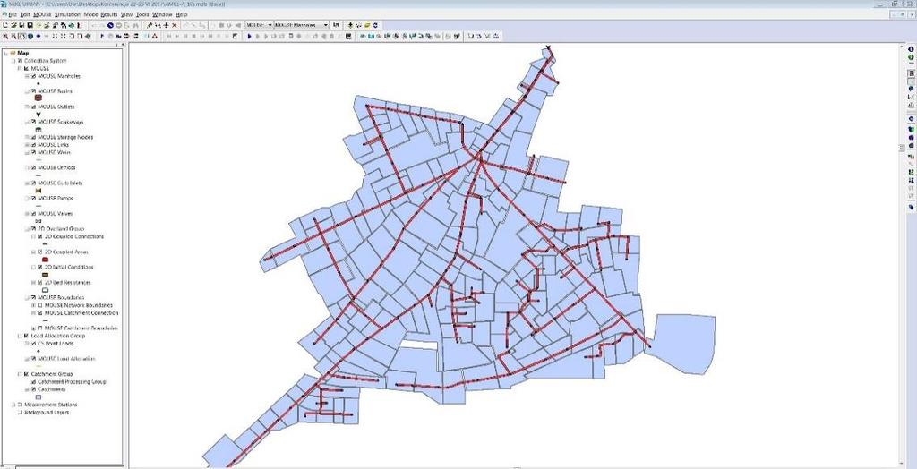Toggle MOUSE Manholes layer checkbox
The width and height of the screenshot is (917, 469).
click(33, 76)
